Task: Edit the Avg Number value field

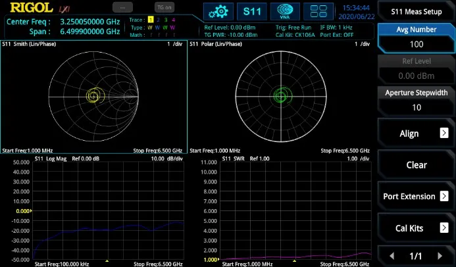Action: point(416,44)
